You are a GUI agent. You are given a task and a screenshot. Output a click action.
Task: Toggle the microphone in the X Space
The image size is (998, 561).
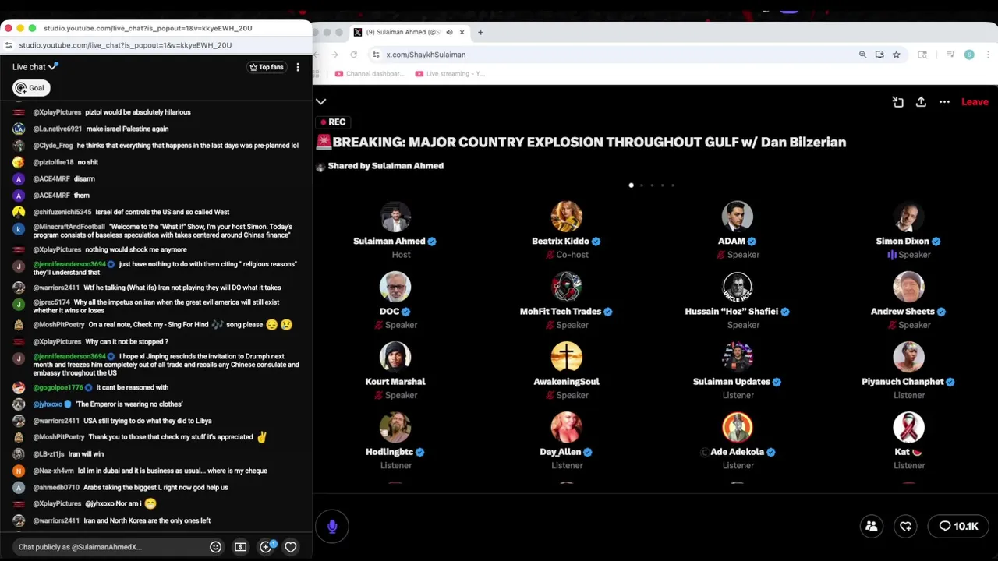click(x=332, y=527)
